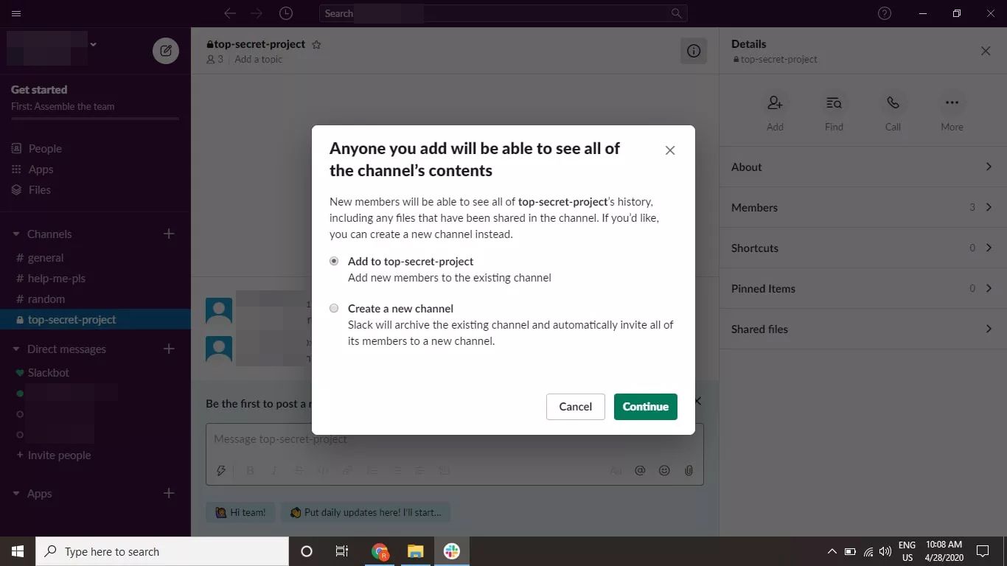Click the search magnifier icon
Viewport: 1007px width, 566px height.
[x=676, y=13]
